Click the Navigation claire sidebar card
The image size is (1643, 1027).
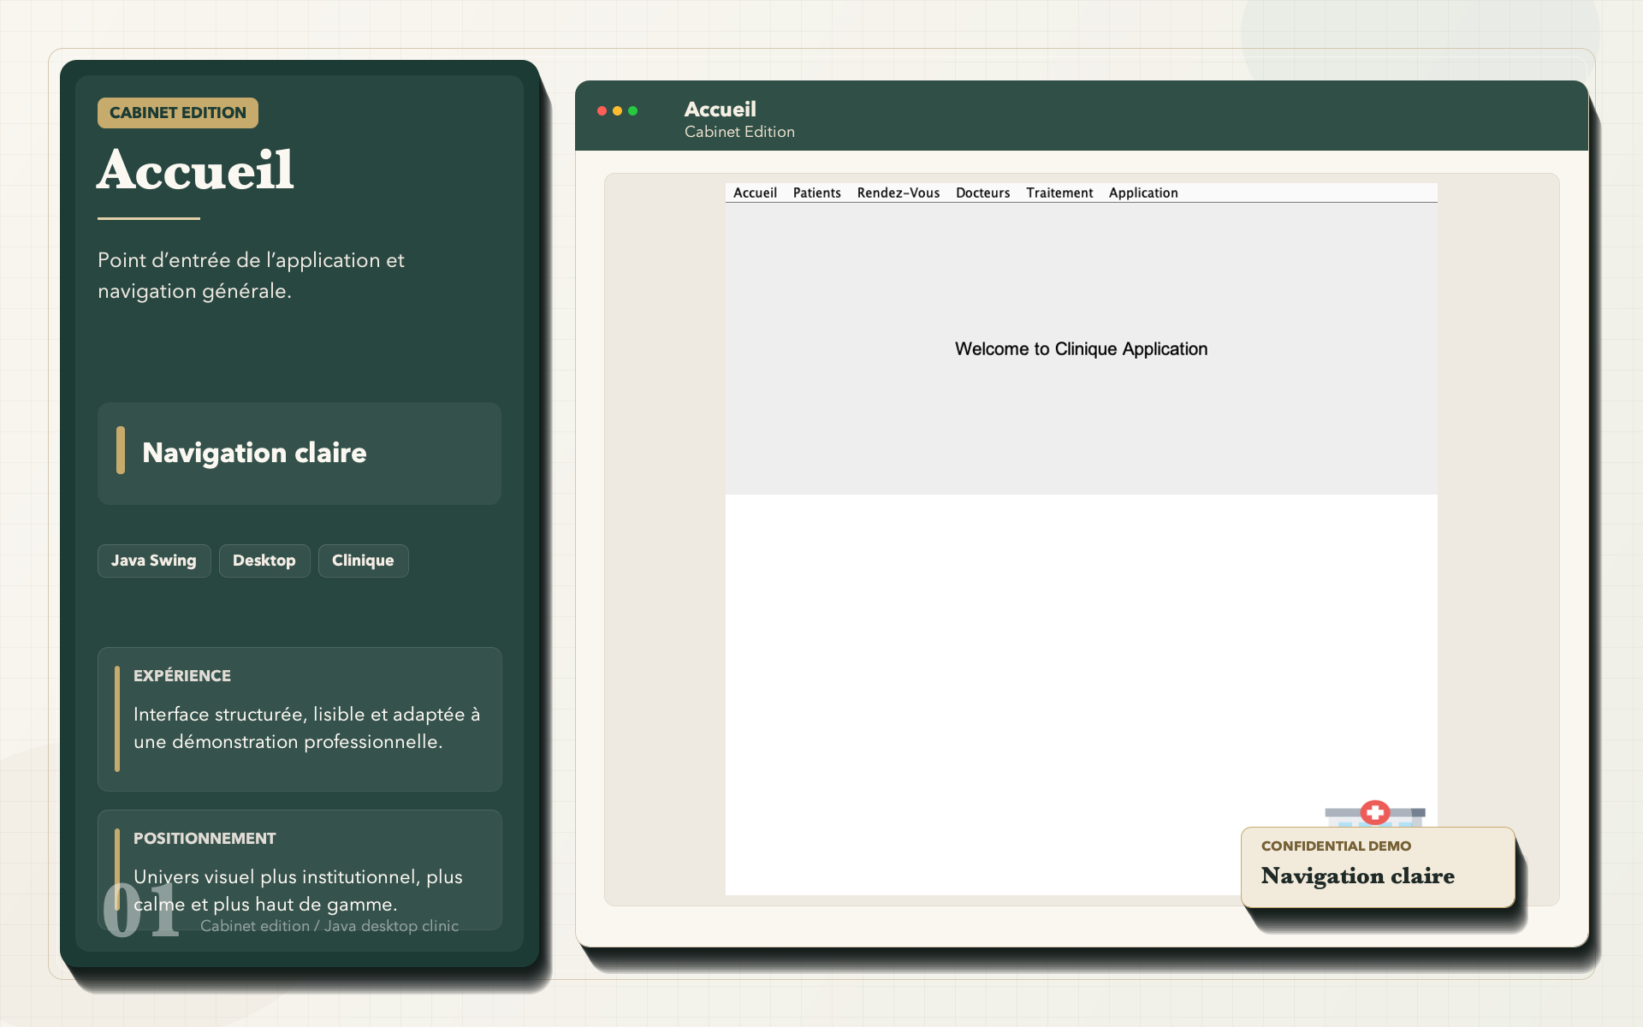tap(300, 453)
